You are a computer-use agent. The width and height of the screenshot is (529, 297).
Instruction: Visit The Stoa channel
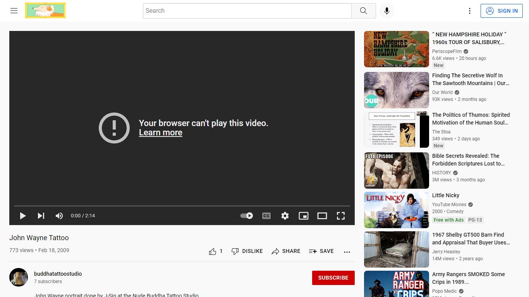point(441,132)
